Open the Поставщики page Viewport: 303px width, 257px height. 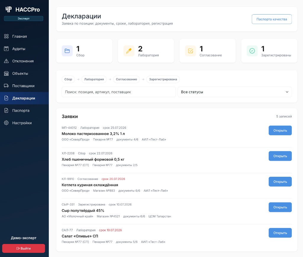pos(24,86)
